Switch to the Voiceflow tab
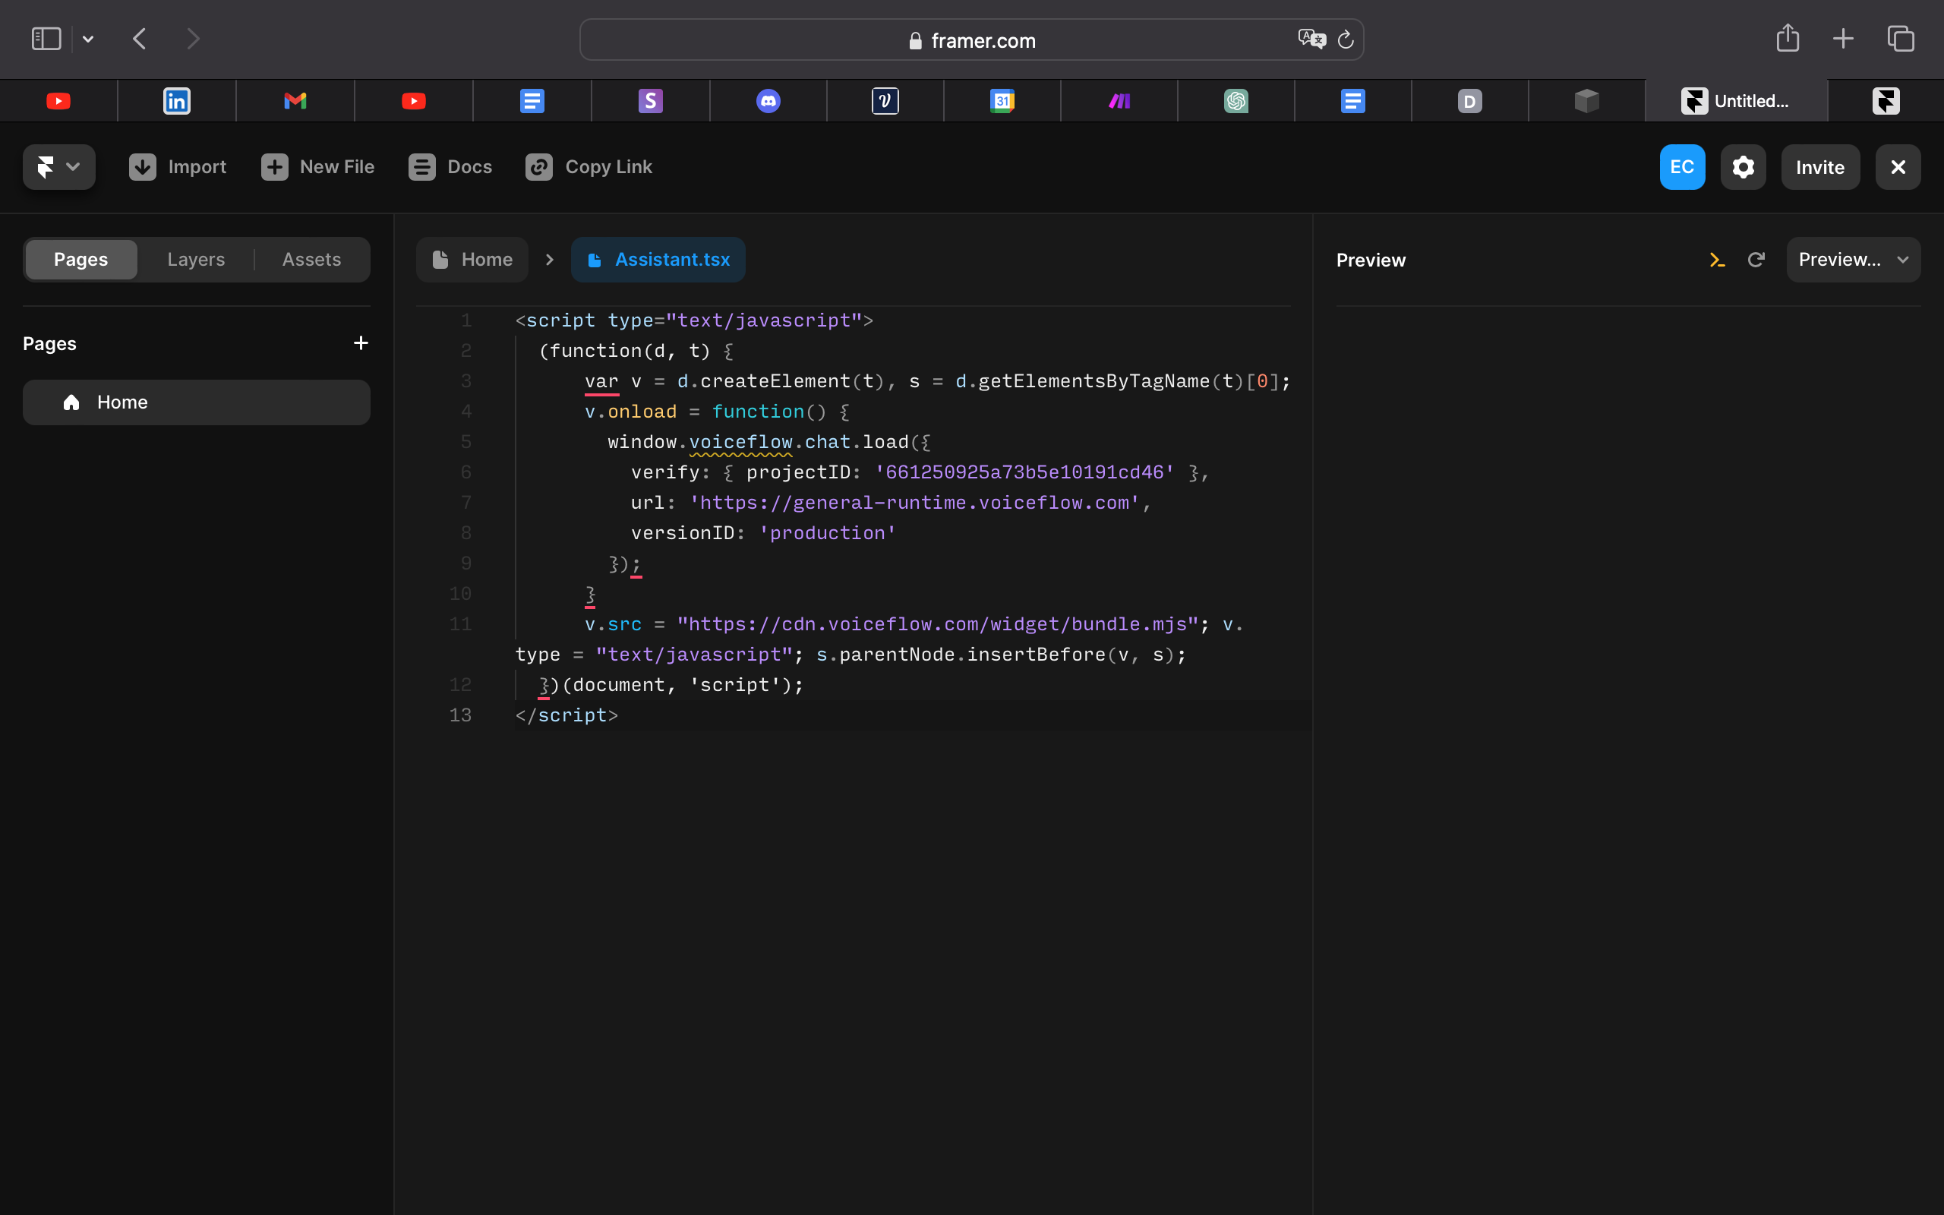Screen dimensions: 1944x1215 pyautogui.click(x=885, y=101)
